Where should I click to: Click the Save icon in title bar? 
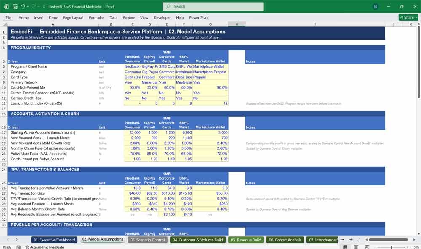point(15,6)
